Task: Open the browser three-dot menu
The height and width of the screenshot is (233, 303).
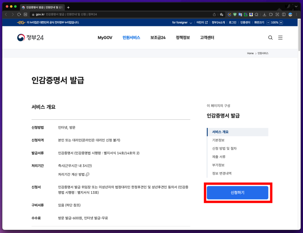Action: point(297,14)
